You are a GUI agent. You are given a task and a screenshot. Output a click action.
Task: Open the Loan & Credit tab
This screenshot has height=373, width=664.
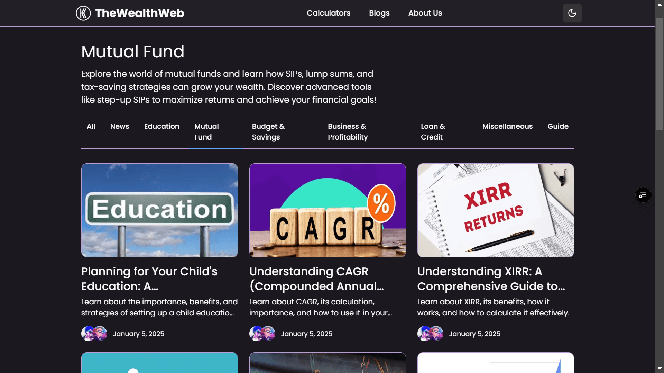click(433, 132)
